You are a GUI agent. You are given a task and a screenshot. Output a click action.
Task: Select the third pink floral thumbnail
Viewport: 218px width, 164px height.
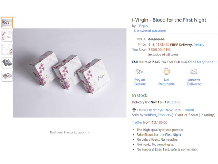click(7, 50)
